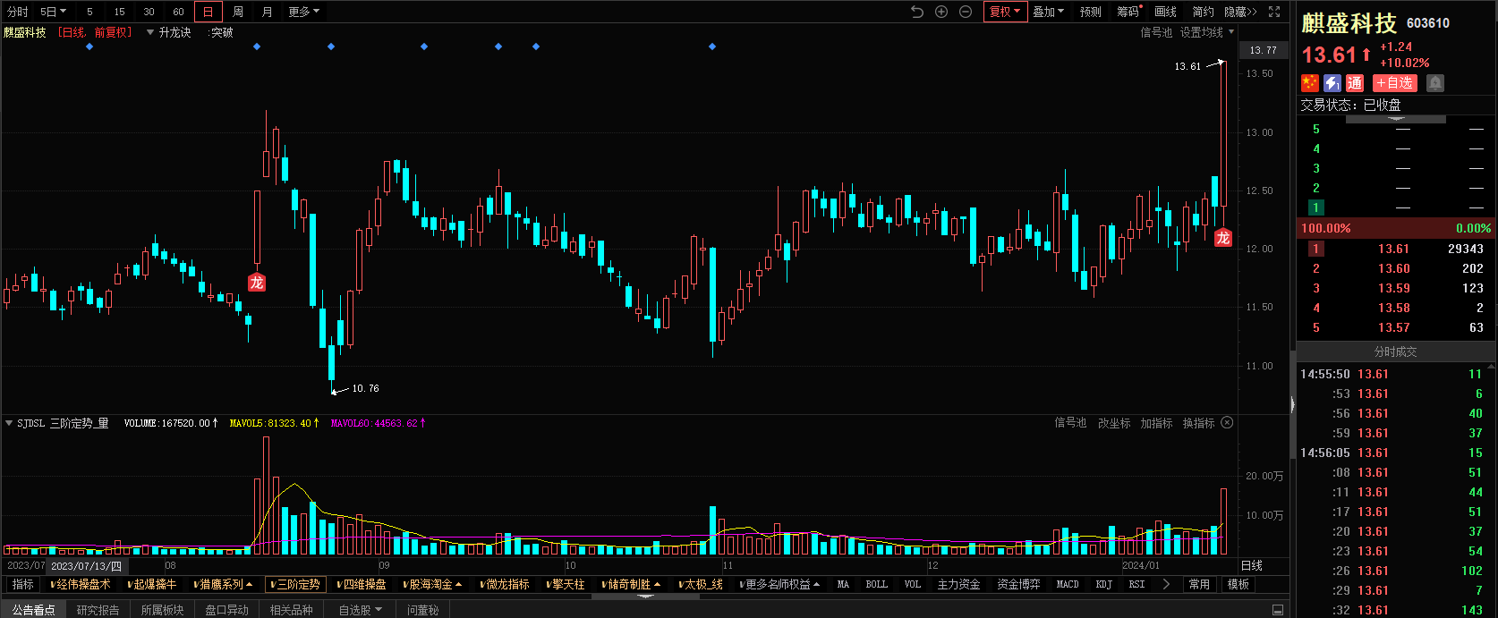This screenshot has height=618, width=1498.
Task: Open the 复权 adjustment dropdown
Action: 1005,12
